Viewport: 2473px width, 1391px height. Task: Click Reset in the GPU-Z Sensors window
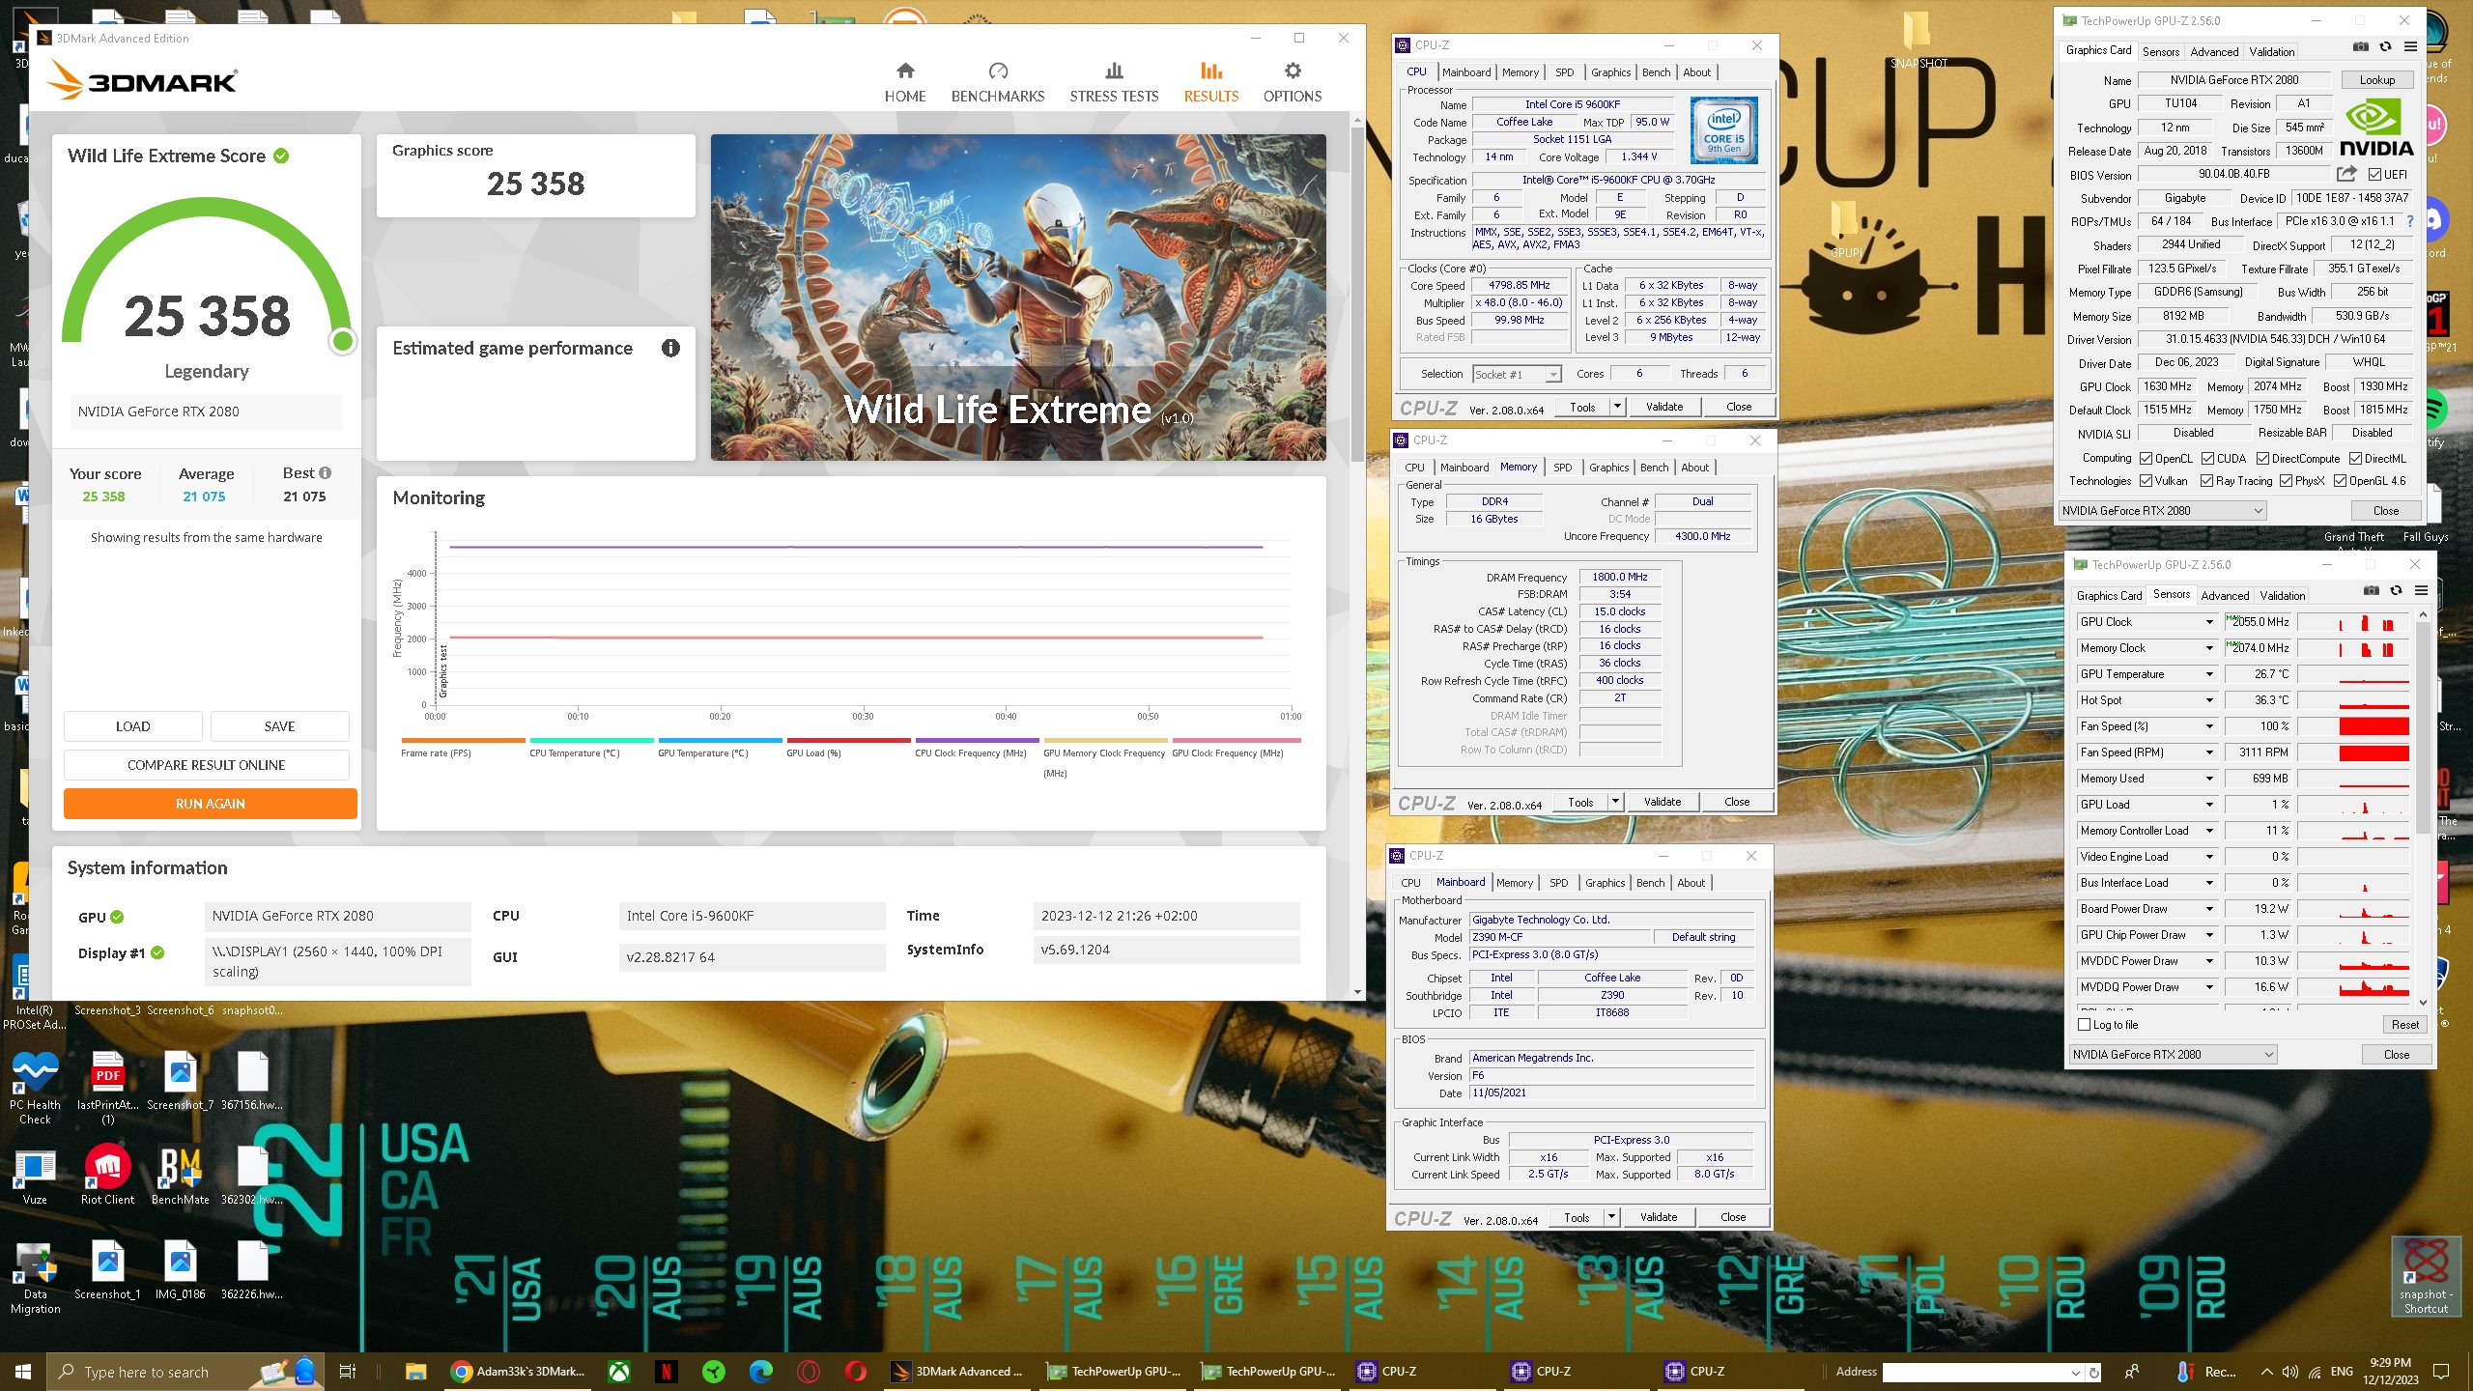coord(2405,1025)
